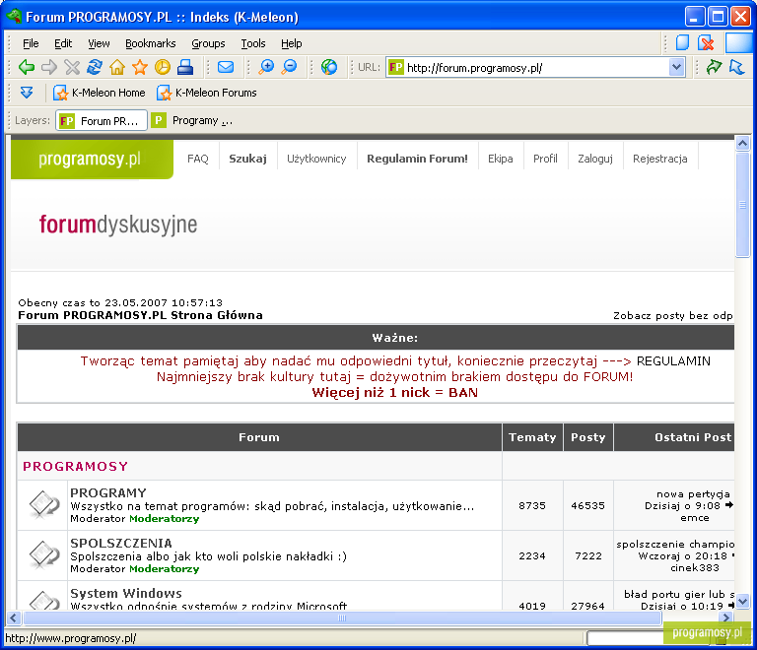
Task: Go to the Home page icon
Action: tap(117, 67)
